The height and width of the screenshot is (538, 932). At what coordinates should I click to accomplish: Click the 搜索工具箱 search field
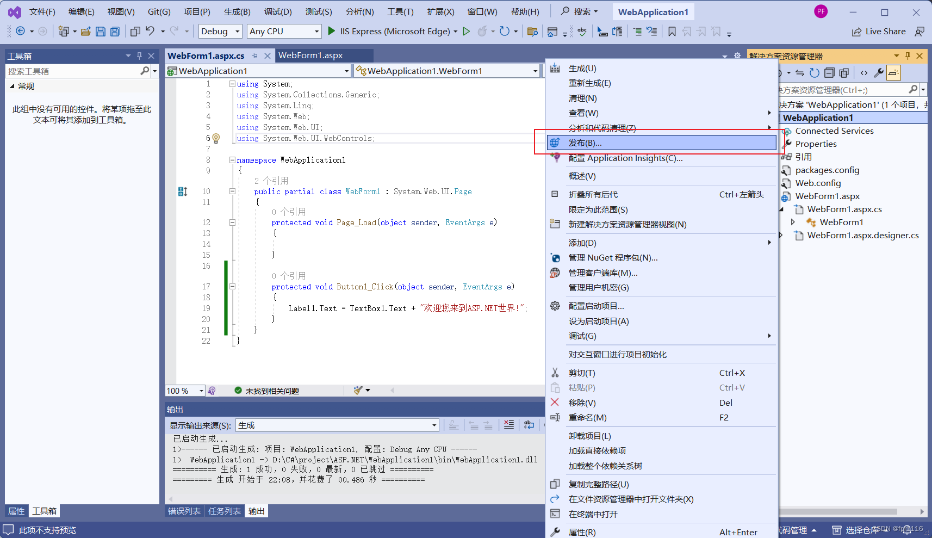click(73, 71)
